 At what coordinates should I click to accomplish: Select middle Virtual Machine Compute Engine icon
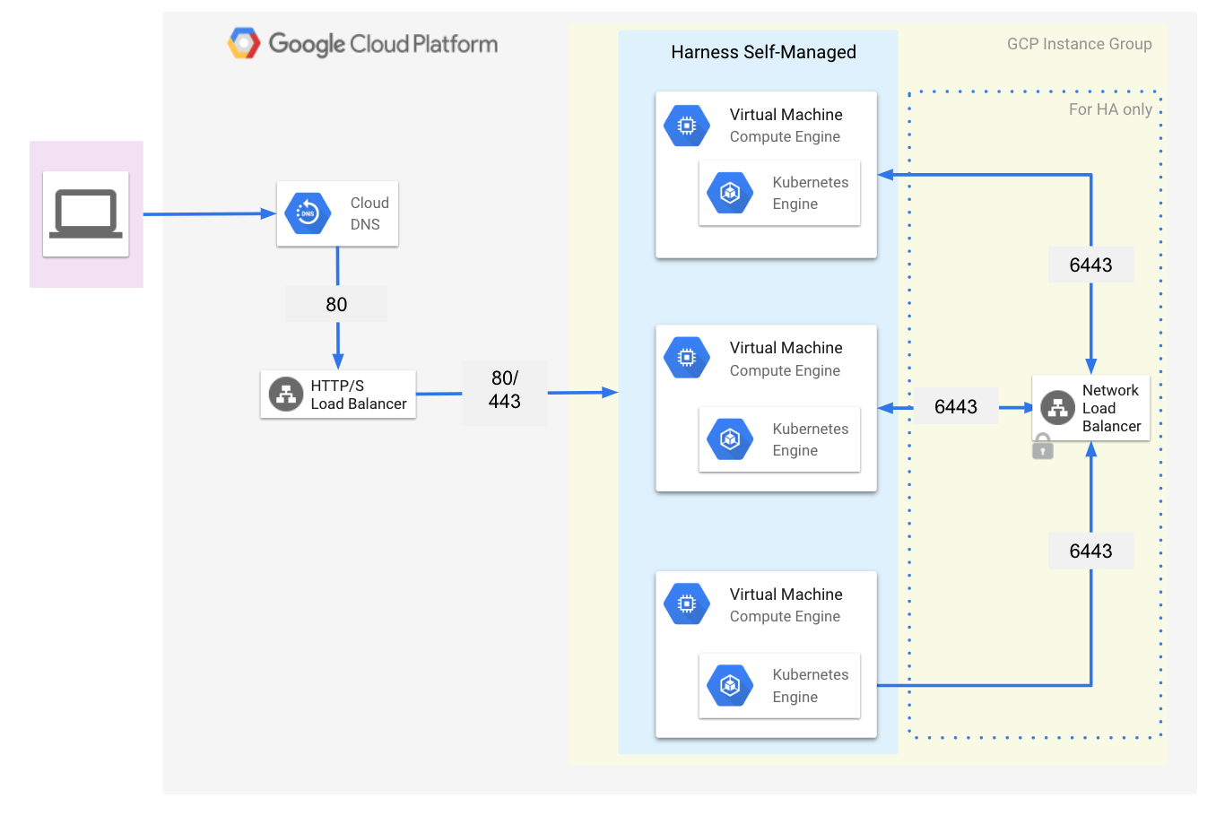687,359
